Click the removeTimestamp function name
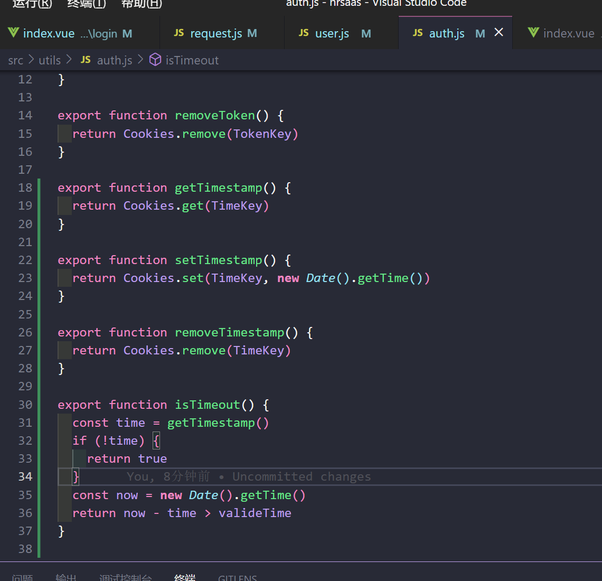 (x=230, y=332)
